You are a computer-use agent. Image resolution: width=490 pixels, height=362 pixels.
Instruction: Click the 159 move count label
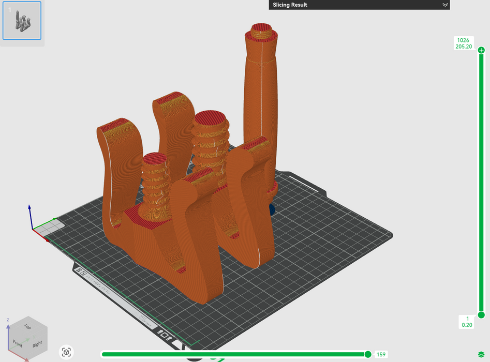[381, 354]
